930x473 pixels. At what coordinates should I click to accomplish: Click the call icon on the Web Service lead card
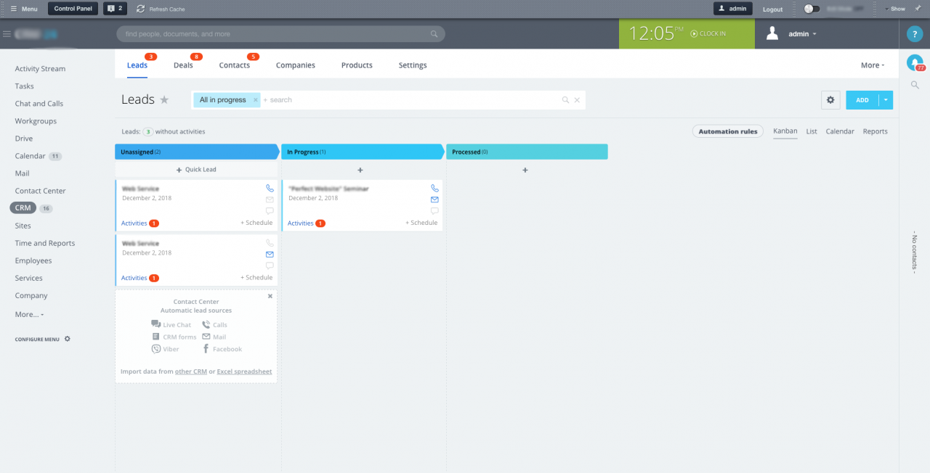pos(270,187)
